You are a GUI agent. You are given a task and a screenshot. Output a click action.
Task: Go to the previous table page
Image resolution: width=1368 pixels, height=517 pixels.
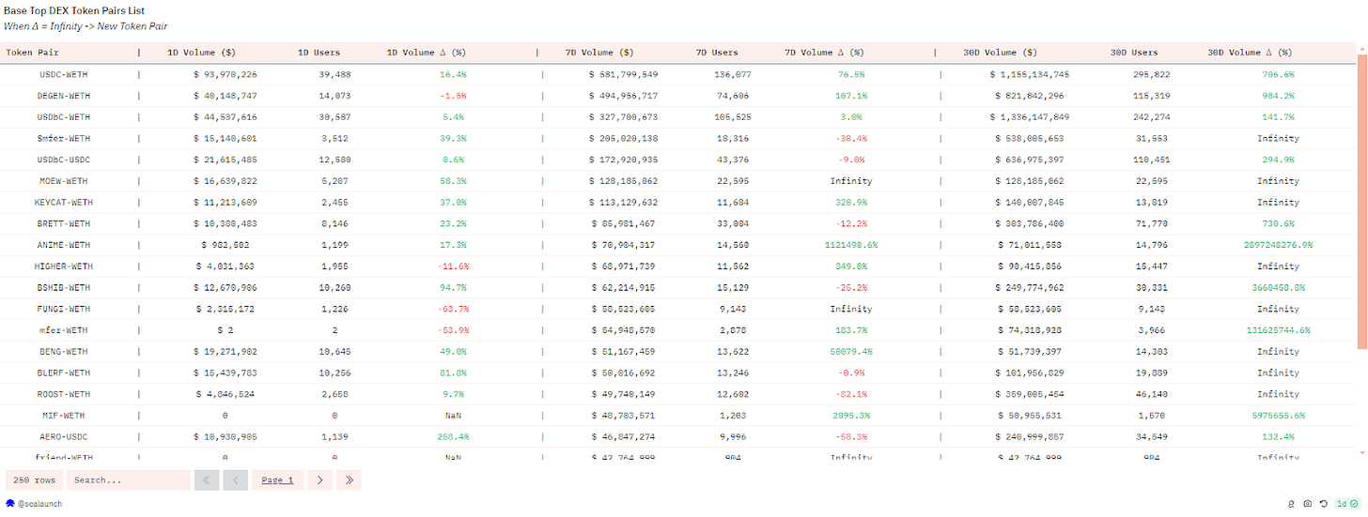coord(235,480)
